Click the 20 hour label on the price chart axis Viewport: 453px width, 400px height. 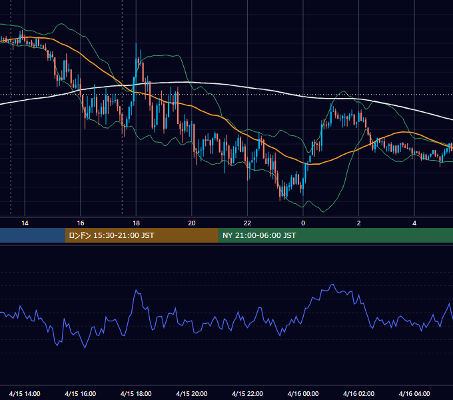click(x=192, y=223)
